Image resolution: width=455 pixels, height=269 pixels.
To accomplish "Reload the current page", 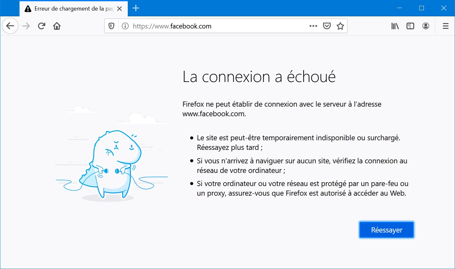I will click(x=41, y=26).
